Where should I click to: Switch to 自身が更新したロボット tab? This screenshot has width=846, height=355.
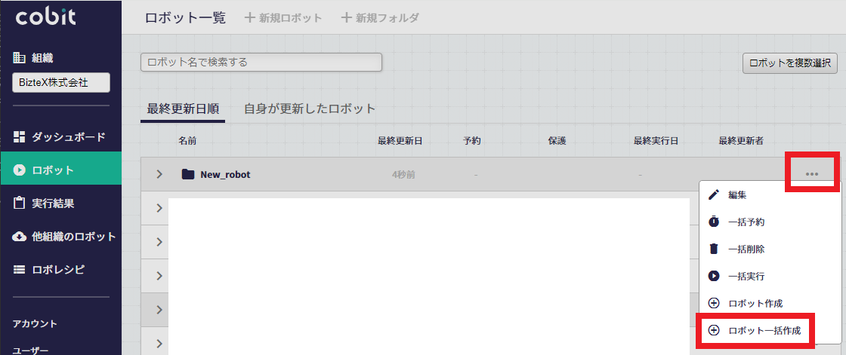[309, 109]
